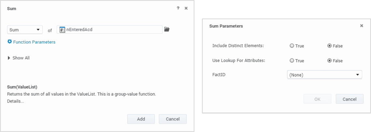Viewport: 371px width, 132px height.
Task: Click the gear icon beside Function Parameters
Action: 9,42
